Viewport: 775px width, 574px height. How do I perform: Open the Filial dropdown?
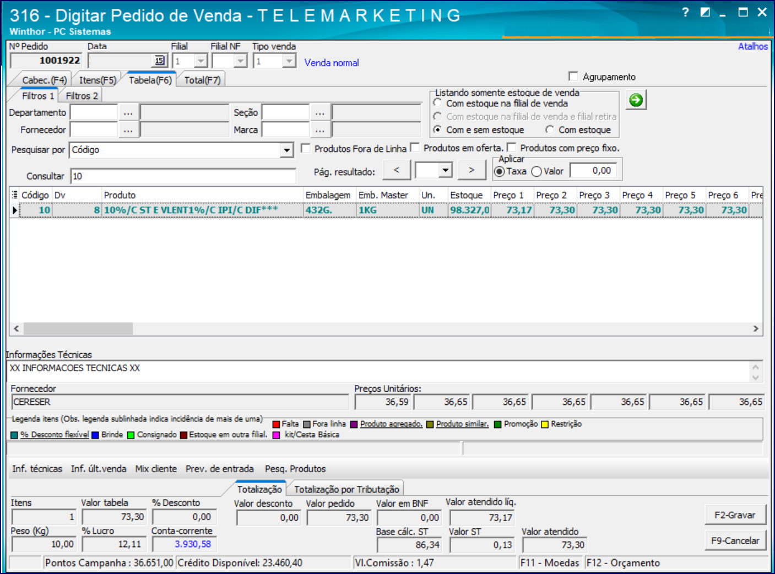tap(201, 61)
